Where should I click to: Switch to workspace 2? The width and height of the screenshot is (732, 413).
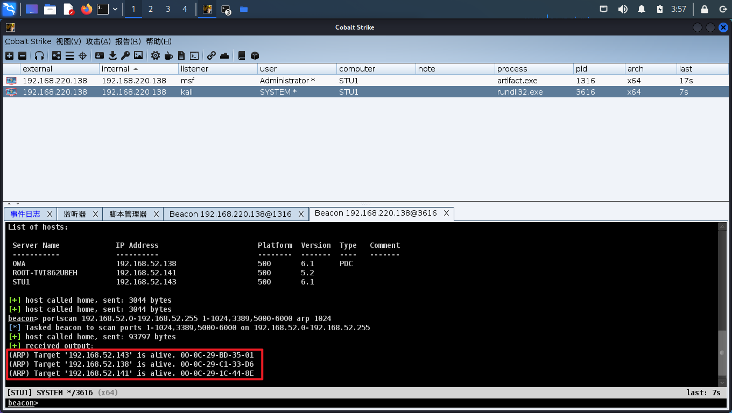click(151, 9)
